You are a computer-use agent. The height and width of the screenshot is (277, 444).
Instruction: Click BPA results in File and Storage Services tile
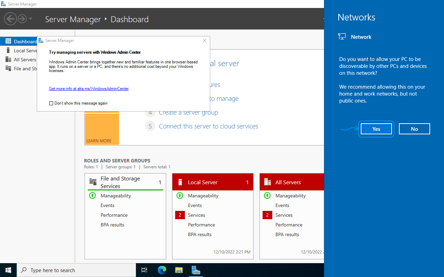(x=112, y=225)
